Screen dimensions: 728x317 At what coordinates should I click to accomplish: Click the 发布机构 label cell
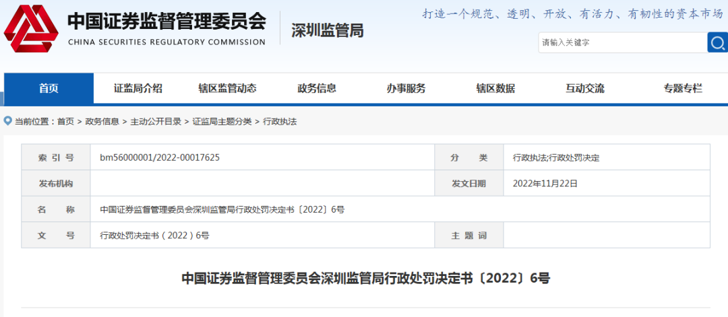tap(56, 184)
